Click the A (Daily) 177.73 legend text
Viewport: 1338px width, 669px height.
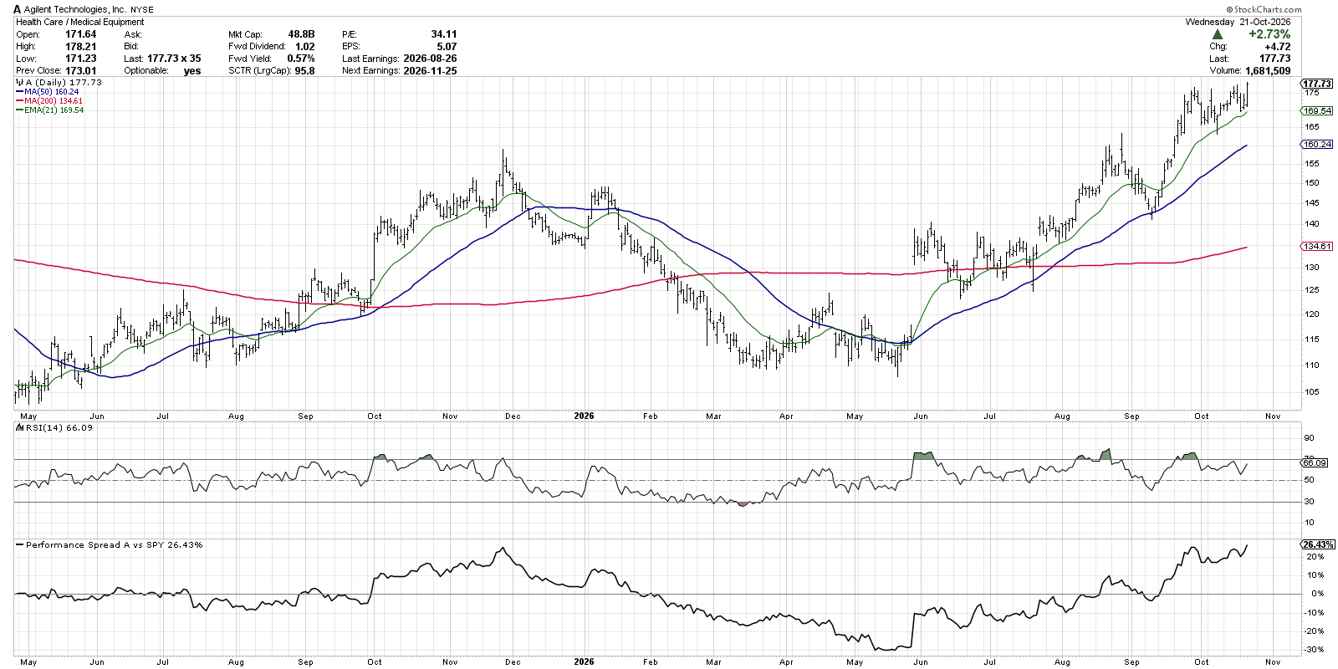coord(64,83)
